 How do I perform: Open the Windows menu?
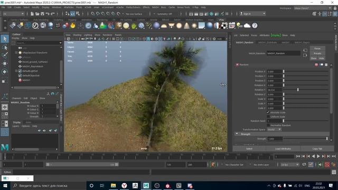pyautogui.click(x=57, y=7)
